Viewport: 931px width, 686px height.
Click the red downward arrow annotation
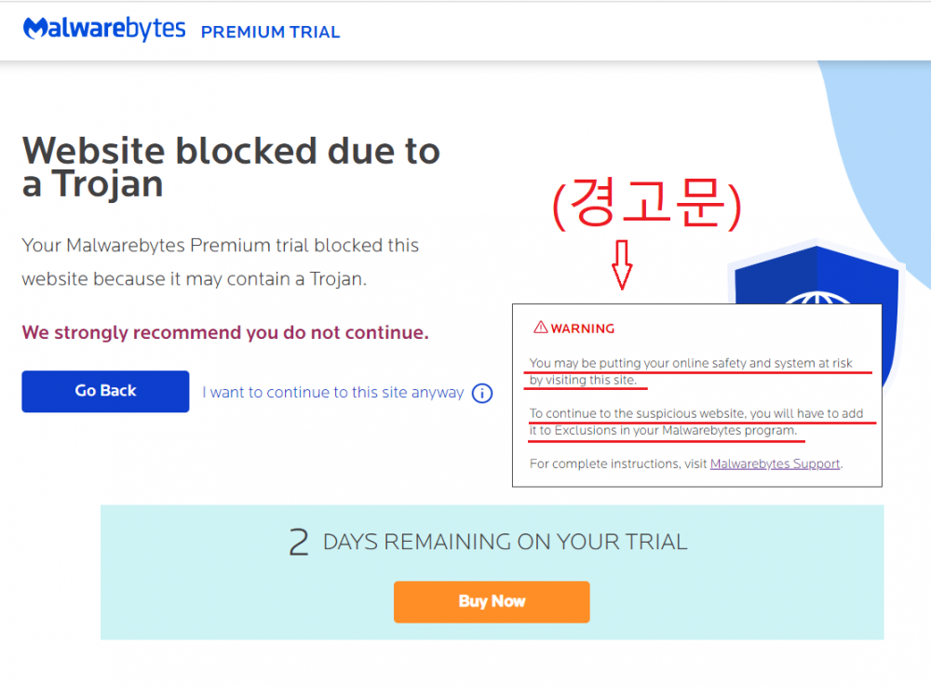622,264
